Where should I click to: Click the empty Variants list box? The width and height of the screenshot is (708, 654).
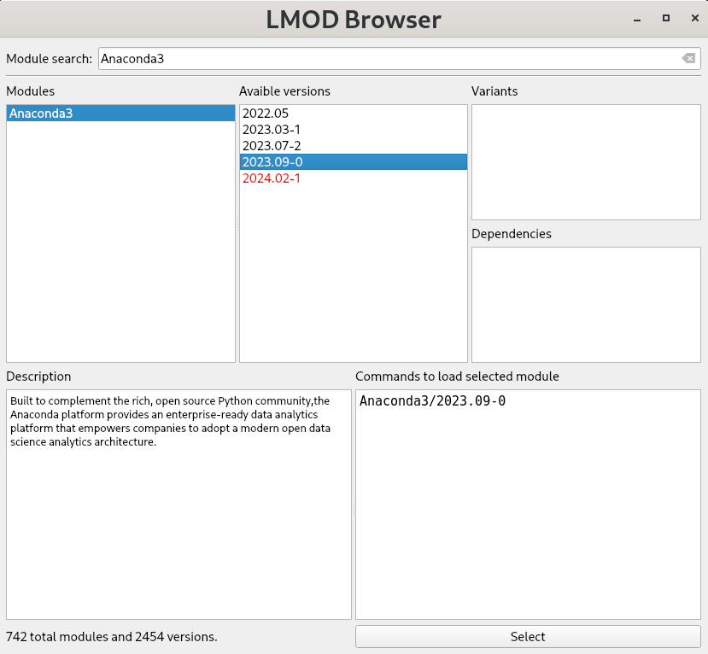click(586, 162)
